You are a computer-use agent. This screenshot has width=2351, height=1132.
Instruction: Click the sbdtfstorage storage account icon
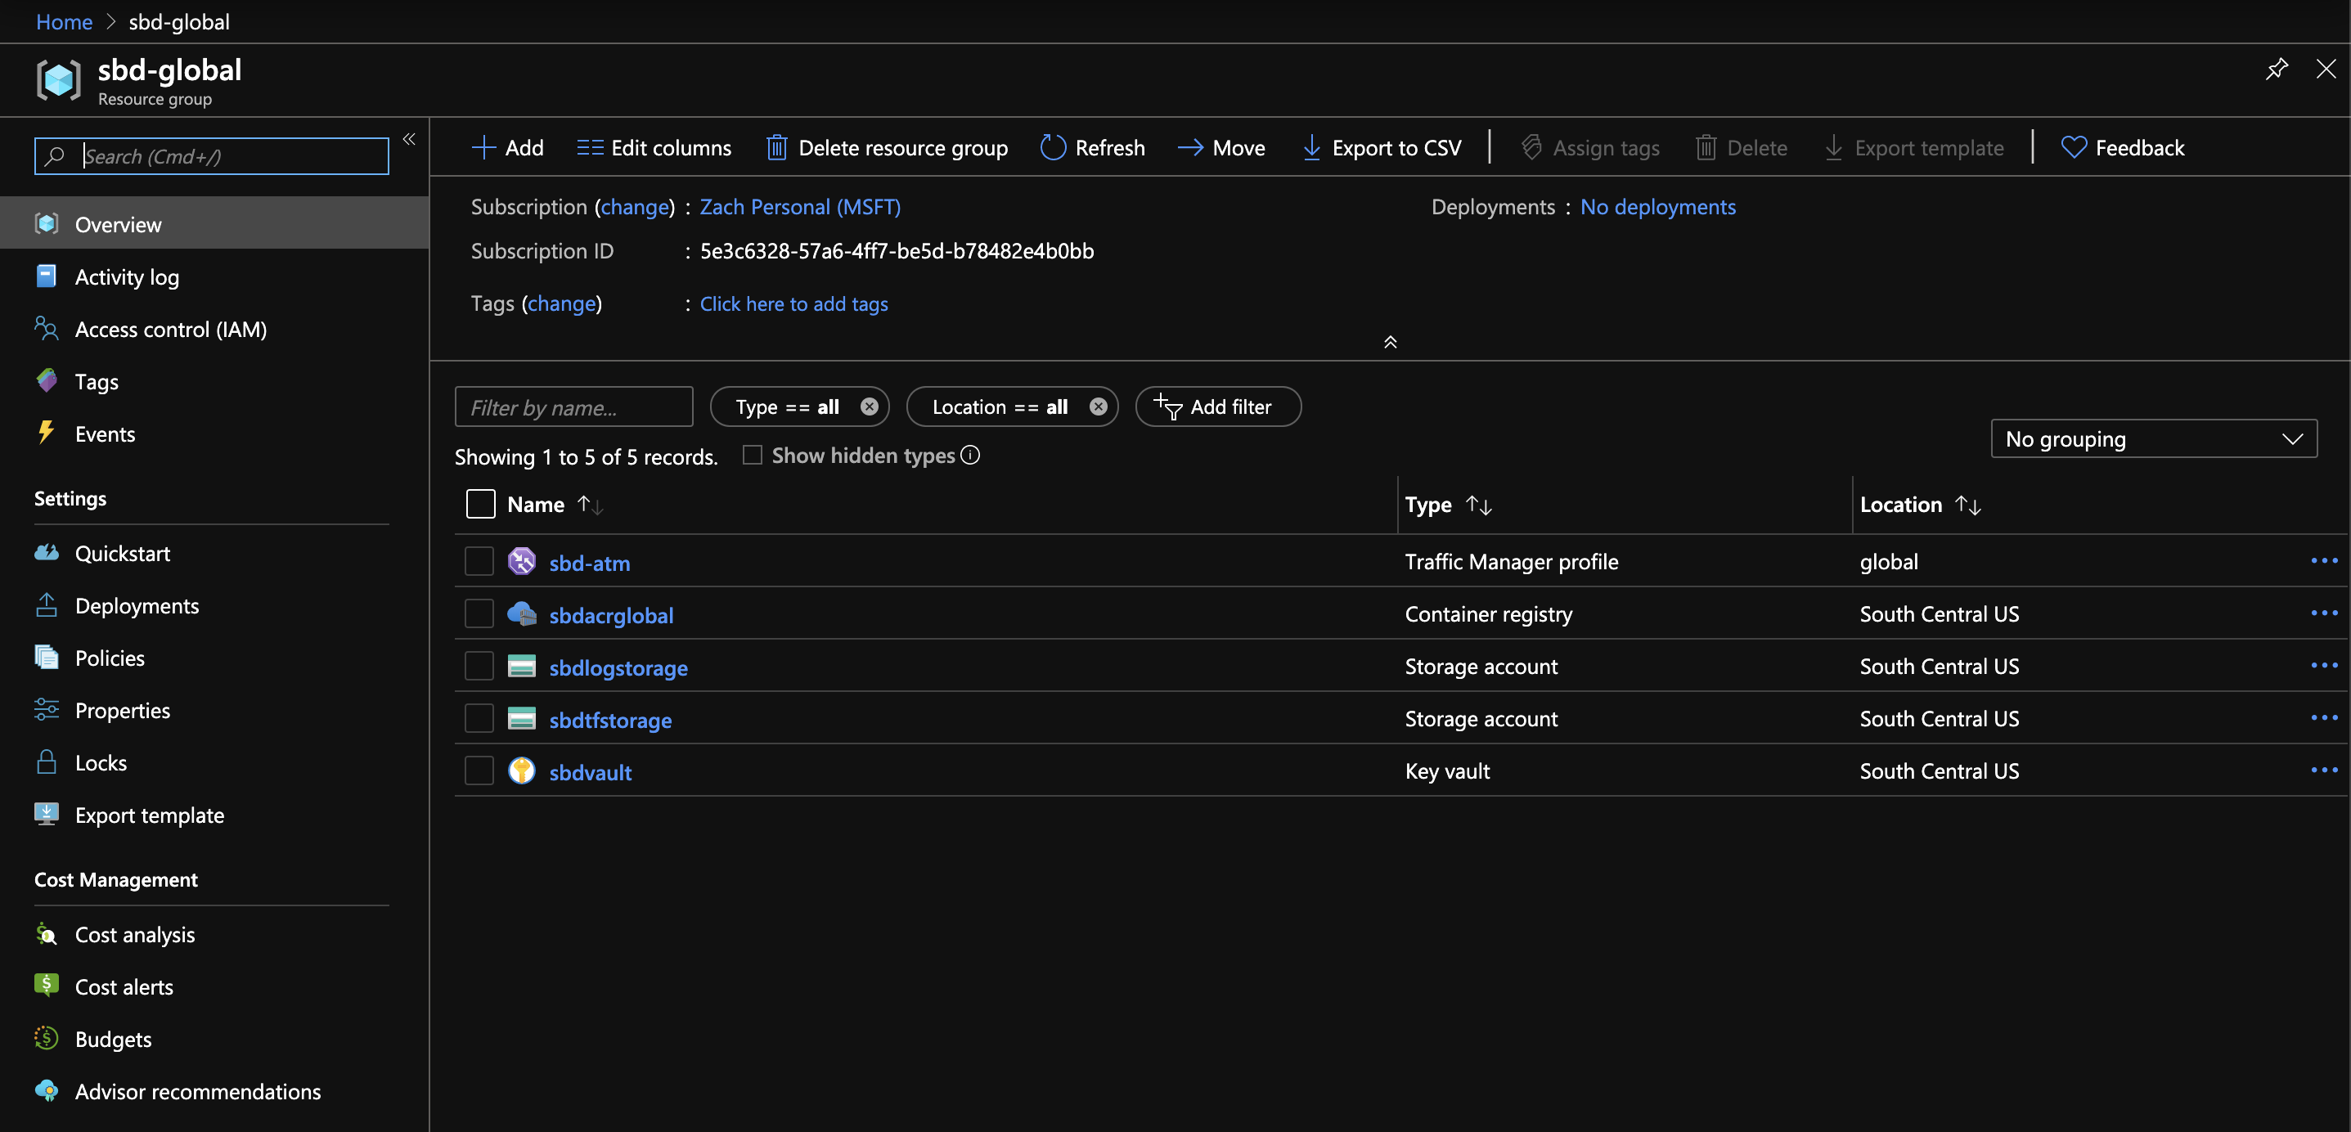coord(521,717)
